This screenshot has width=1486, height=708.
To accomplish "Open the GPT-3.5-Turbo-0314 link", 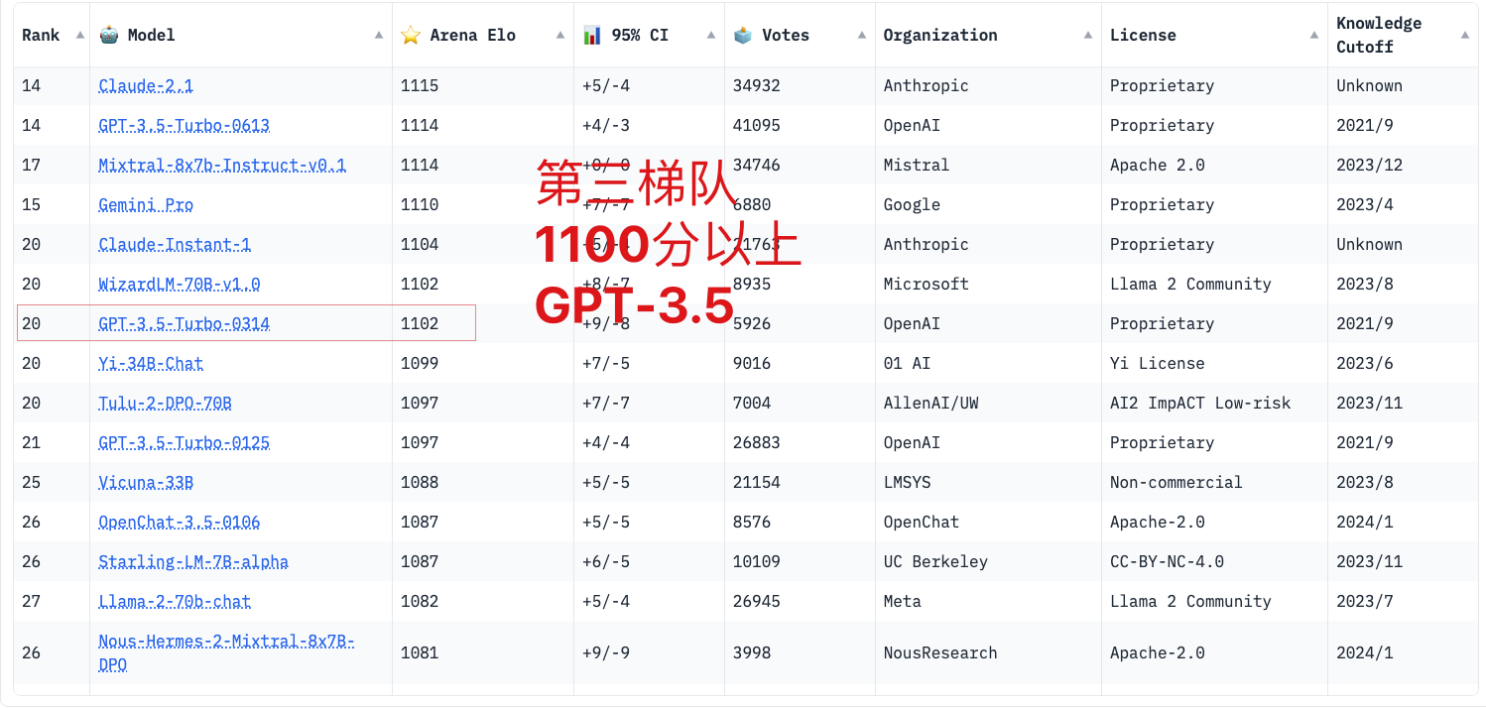I will pos(185,323).
